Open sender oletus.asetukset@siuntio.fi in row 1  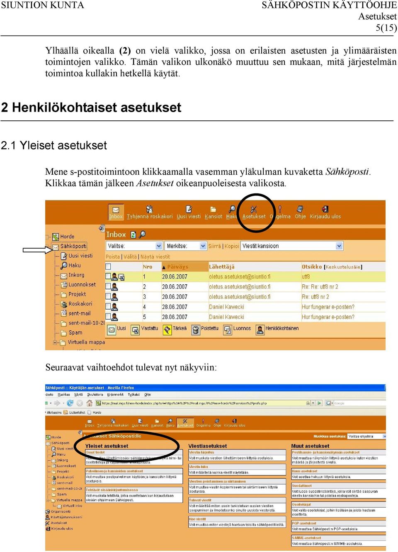pos(240,277)
